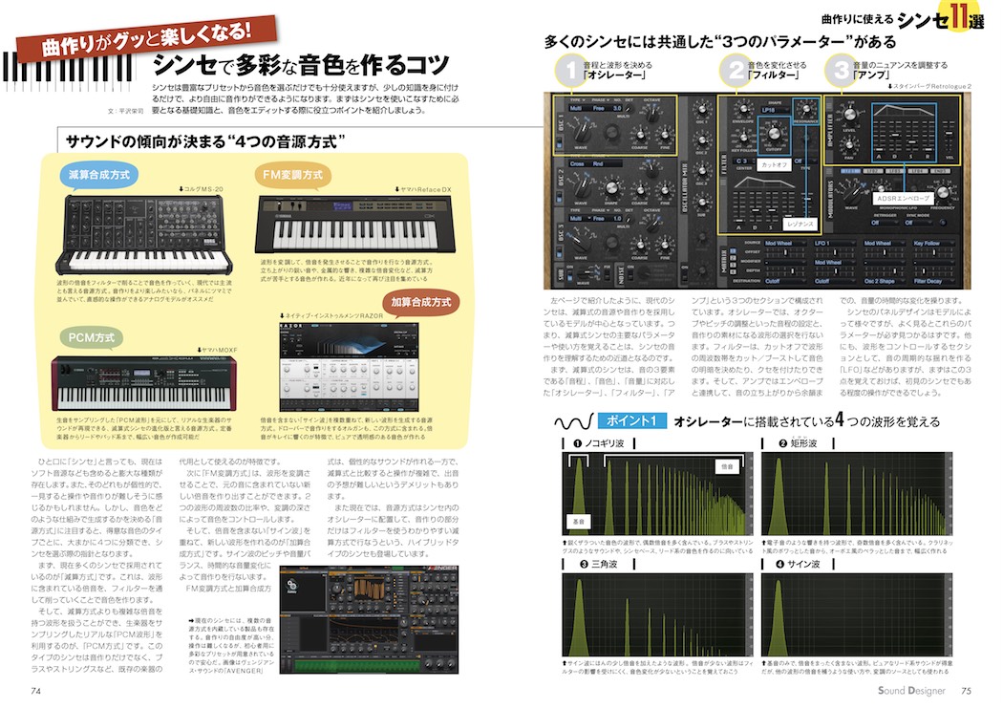Open the filter SHAPE dropdown showing LP18
Image resolution: width=1003 pixels, height=709 pixels.
coord(774,110)
